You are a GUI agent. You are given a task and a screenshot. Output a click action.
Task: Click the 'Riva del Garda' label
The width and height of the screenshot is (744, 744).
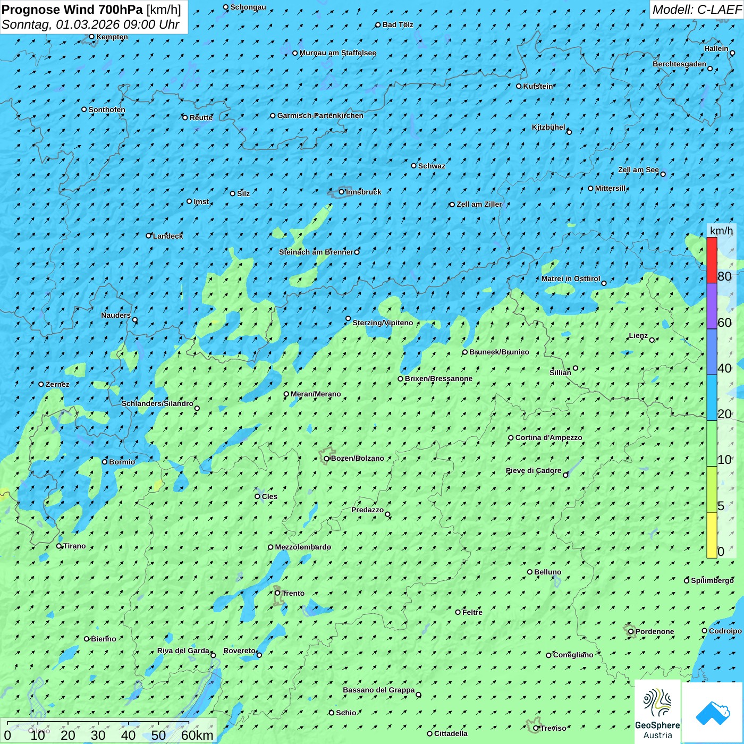[x=183, y=650]
